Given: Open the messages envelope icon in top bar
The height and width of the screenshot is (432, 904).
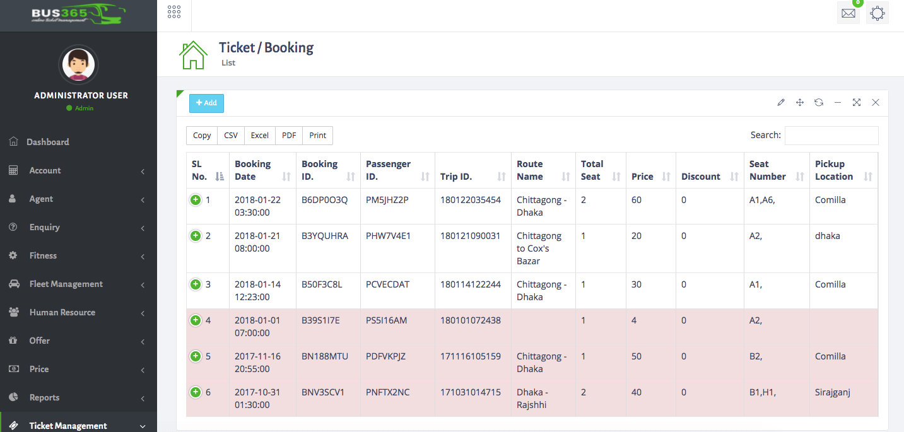Looking at the screenshot, I should tap(848, 13).
